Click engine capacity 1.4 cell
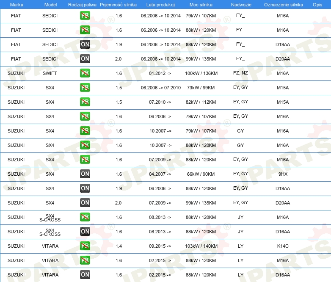331x282 pixels. [x=119, y=246]
